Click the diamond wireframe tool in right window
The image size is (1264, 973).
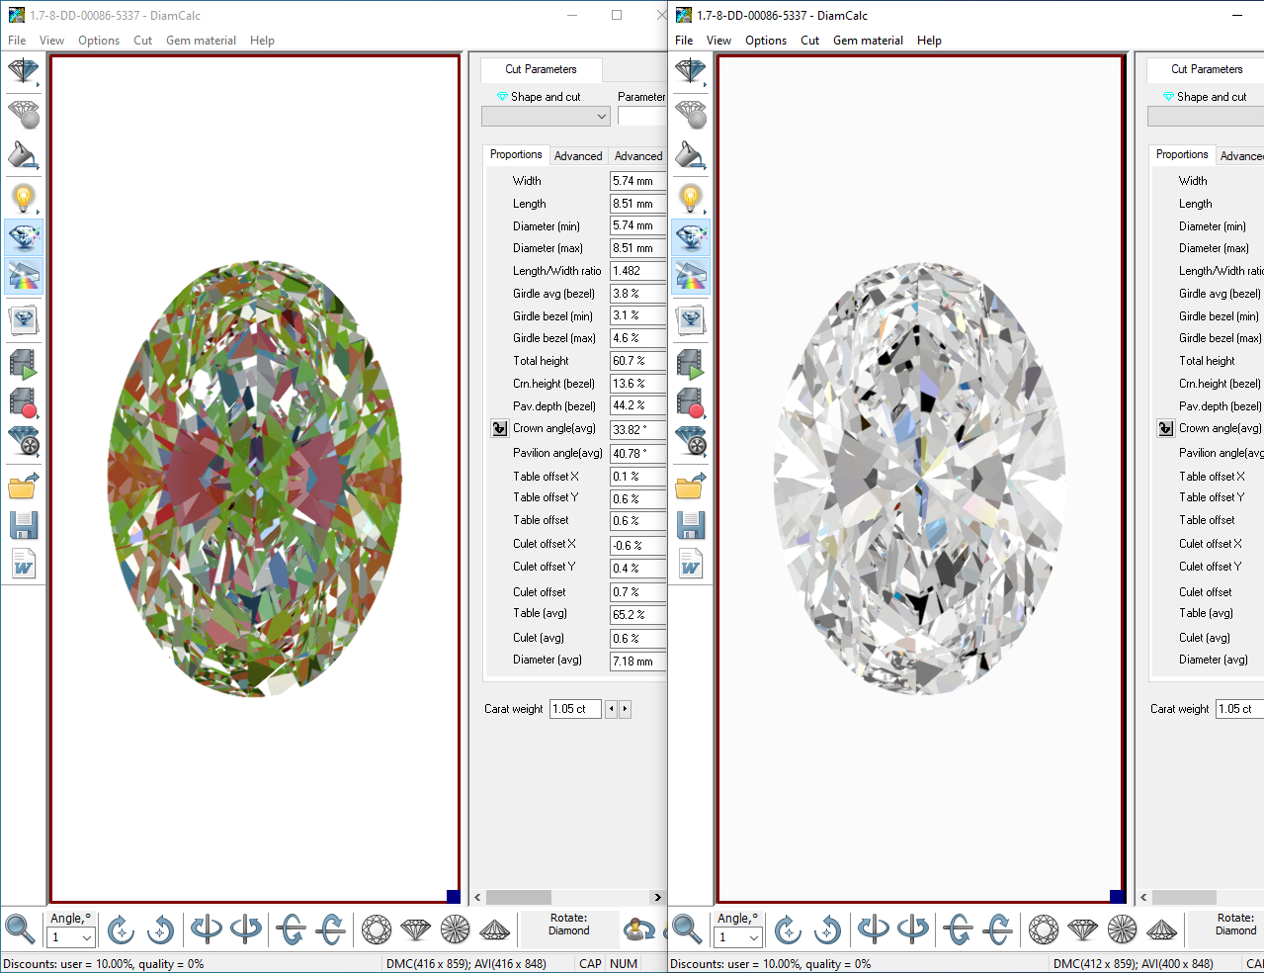tap(690, 71)
